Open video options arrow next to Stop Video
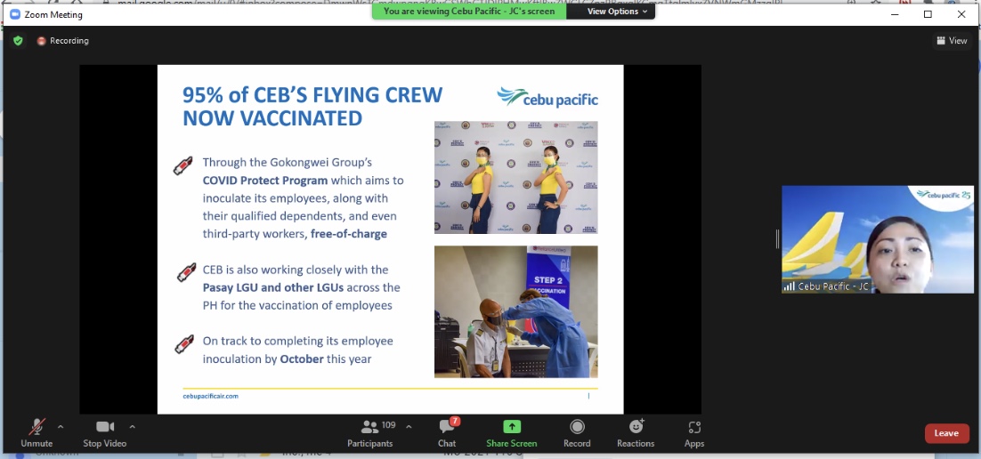 [x=132, y=427]
